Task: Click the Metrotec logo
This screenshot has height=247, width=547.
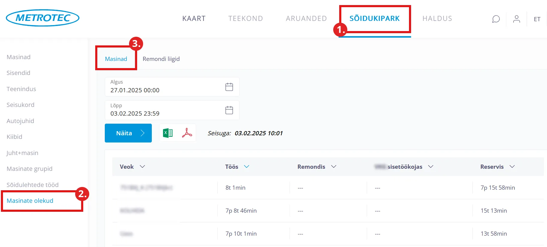Action: coord(43,18)
